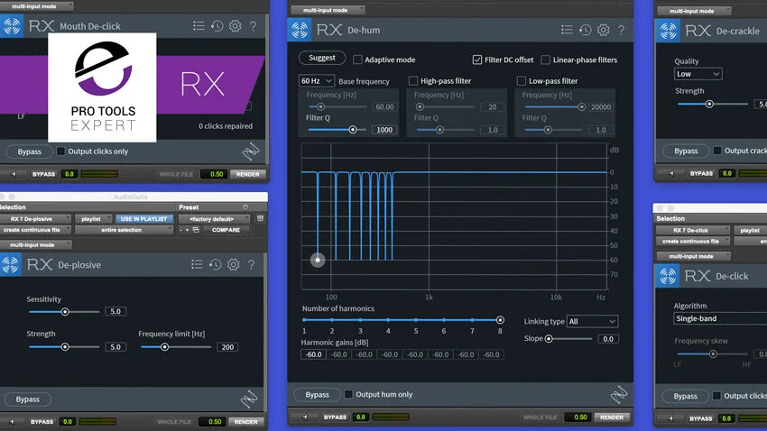767x431 pixels.
Task: Check Output clicks only in Mouth De-click
Action: pos(60,151)
